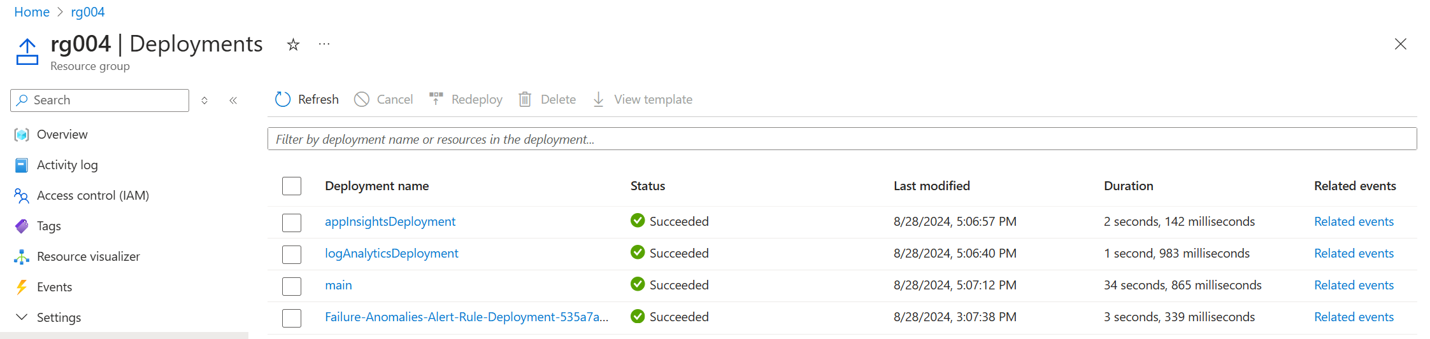Sort by Deployment name column header
This screenshot has height=339, width=1430.
pos(376,186)
